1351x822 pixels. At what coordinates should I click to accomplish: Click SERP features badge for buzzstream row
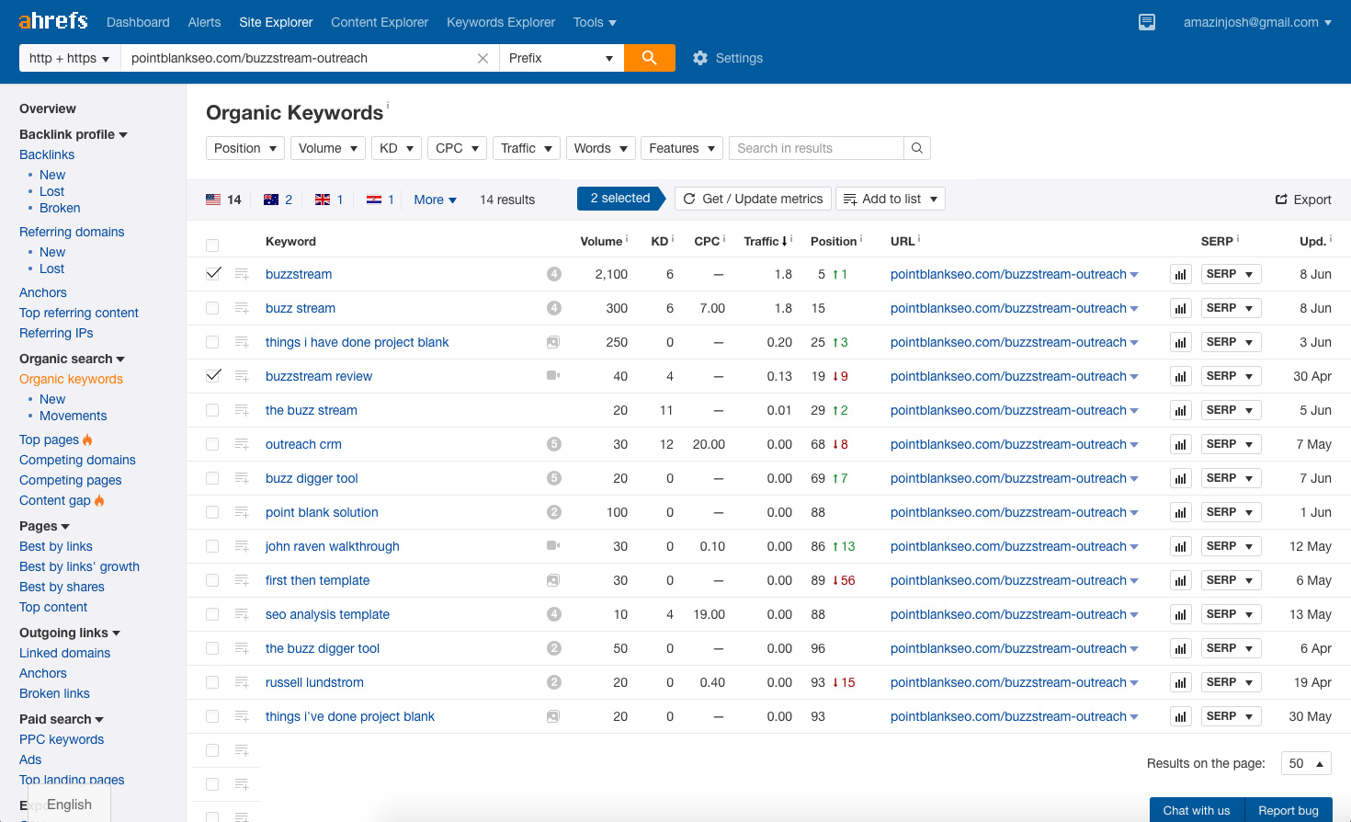coord(554,274)
